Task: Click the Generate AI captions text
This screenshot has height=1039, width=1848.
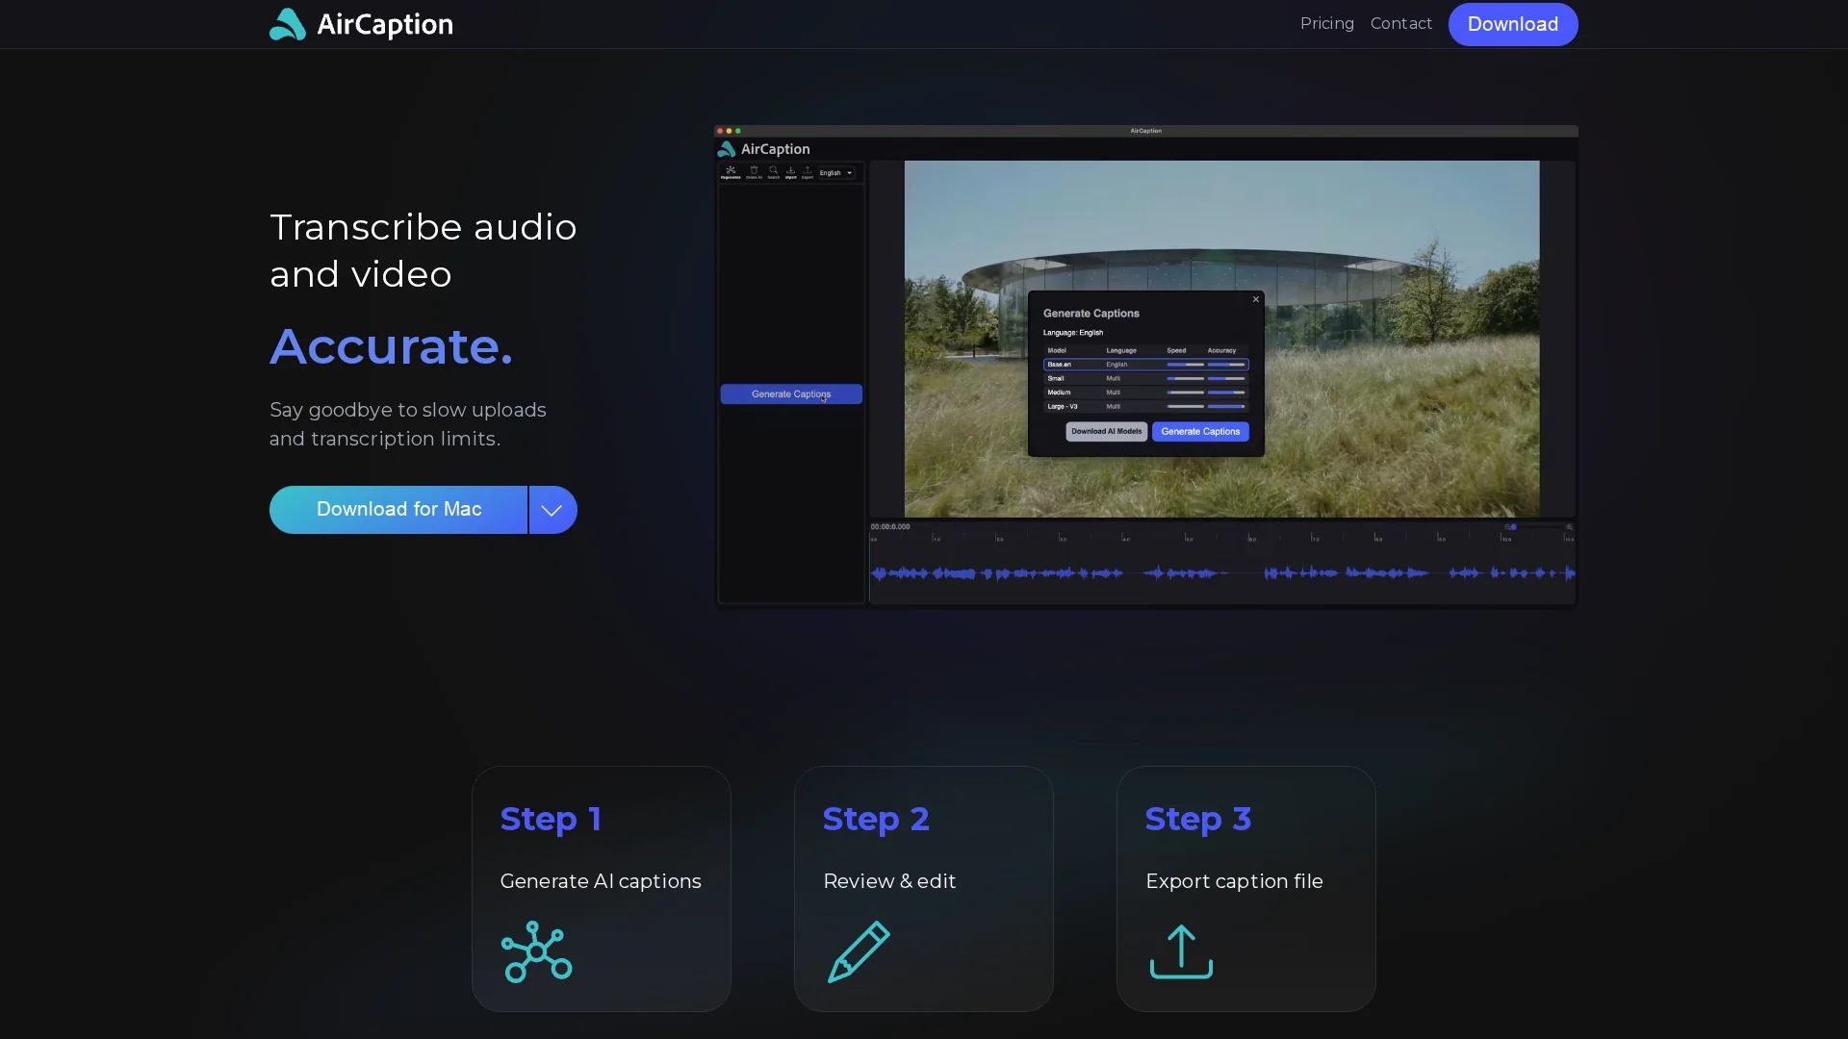Action: [x=601, y=881]
